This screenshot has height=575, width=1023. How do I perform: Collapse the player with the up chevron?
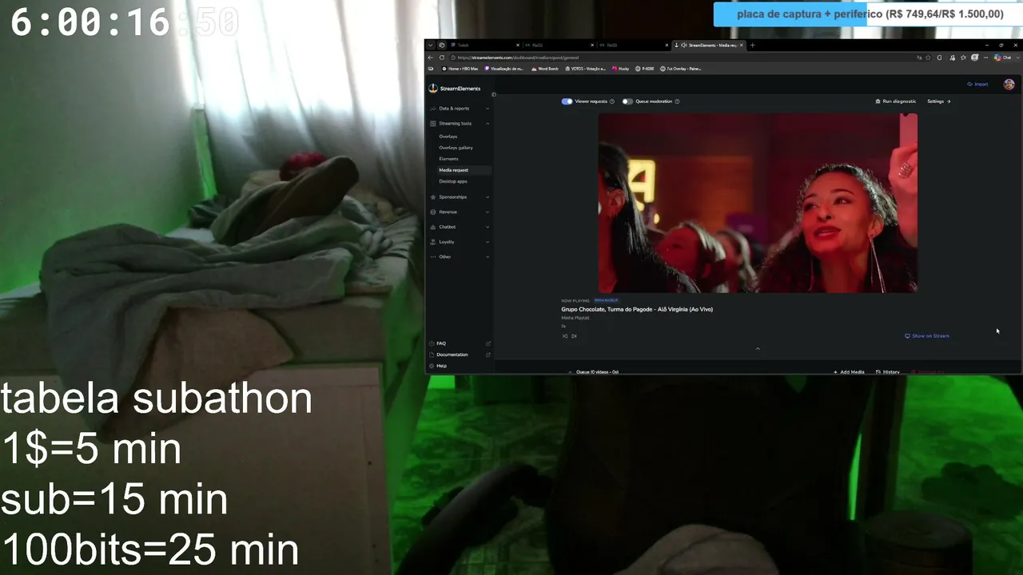[x=758, y=348]
